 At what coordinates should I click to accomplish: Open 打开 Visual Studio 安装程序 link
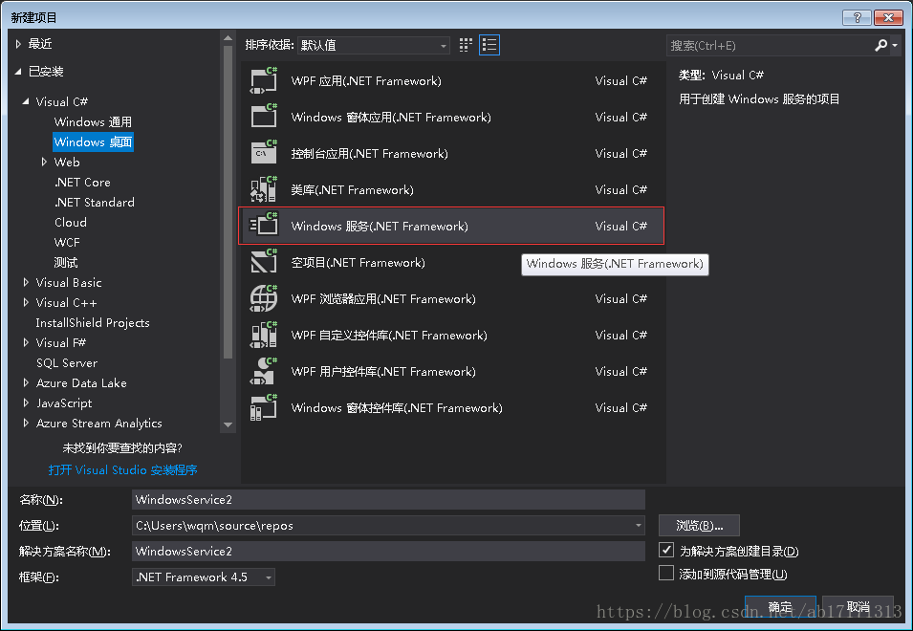point(123,469)
